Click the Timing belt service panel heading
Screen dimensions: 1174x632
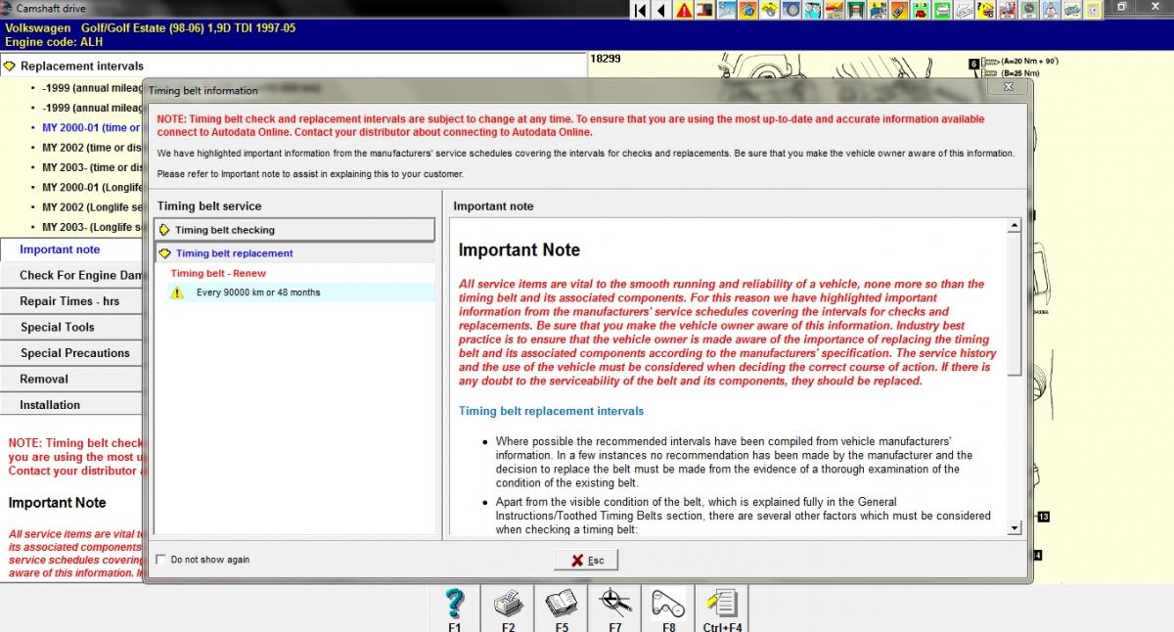pyautogui.click(x=209, y=206)
